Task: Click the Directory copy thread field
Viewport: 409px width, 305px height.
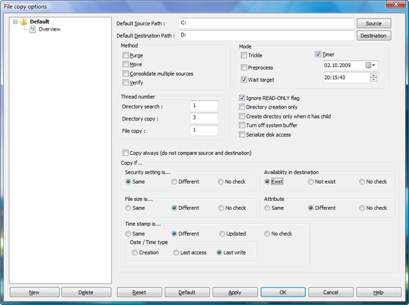Action: (204, 118)
